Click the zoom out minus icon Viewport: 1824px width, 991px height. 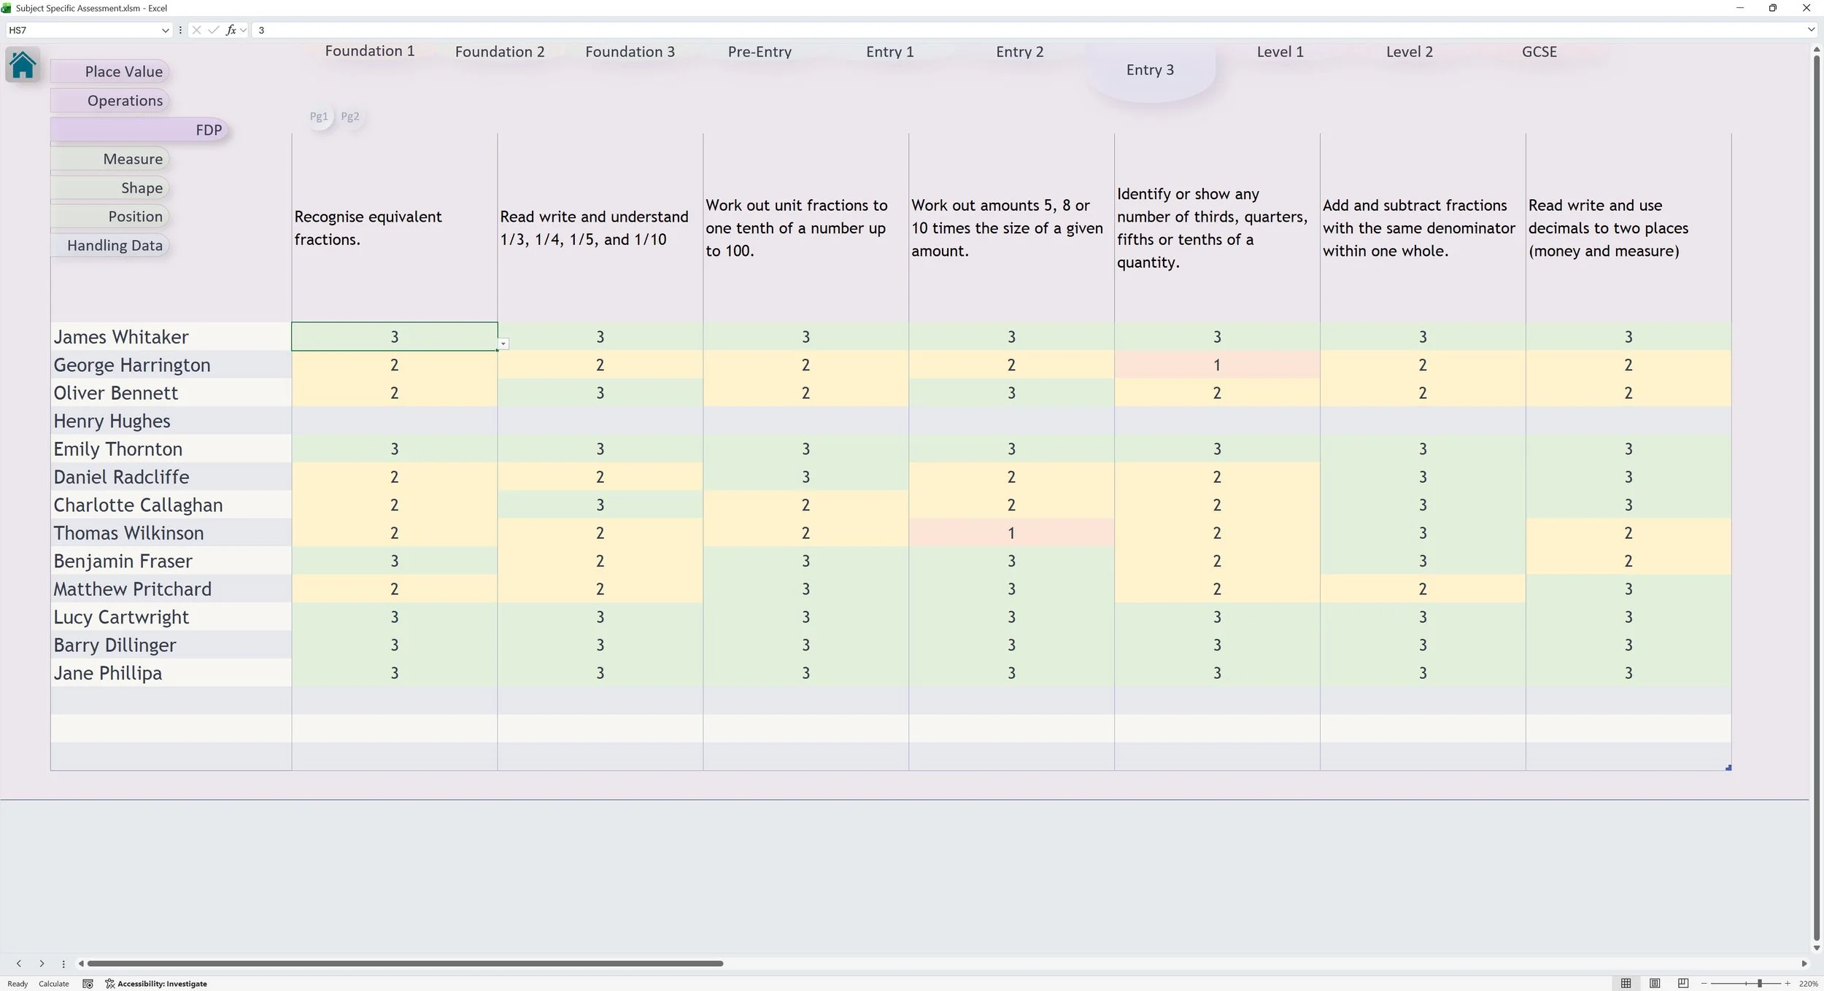coord(1704,984)
